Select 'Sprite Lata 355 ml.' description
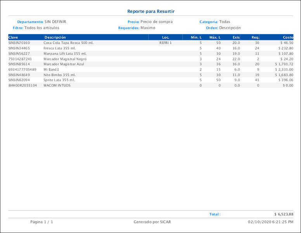This screenshot has height=233, width=301. click(x=59, y=80)
